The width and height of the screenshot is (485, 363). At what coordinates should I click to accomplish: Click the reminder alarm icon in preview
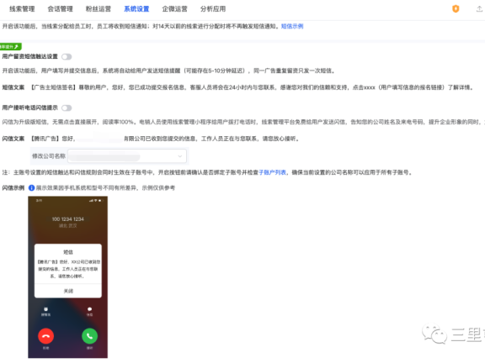(x=45, y=309)
